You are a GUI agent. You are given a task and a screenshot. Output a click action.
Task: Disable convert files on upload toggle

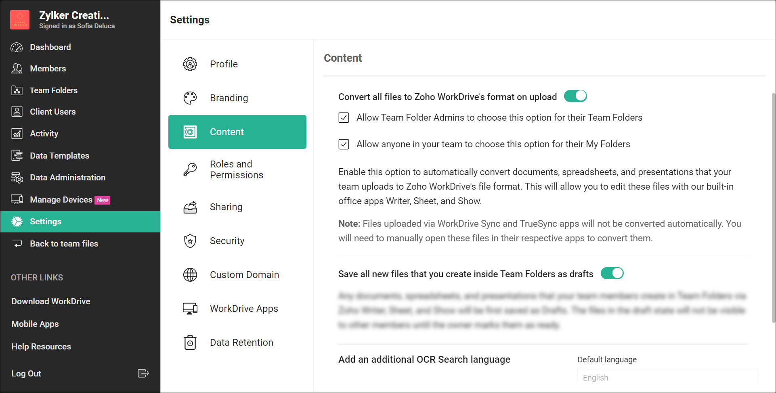(575, 96)
